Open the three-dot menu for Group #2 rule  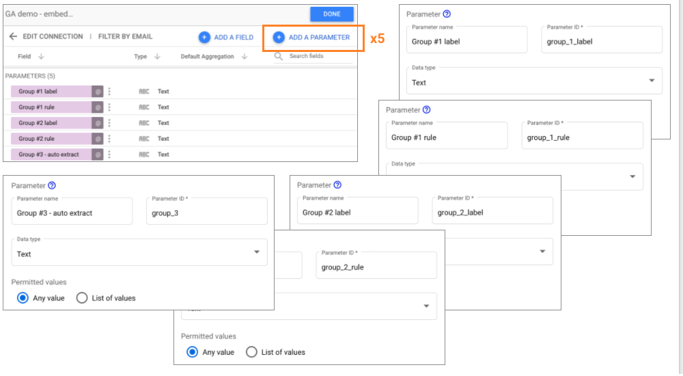[109, 139]
